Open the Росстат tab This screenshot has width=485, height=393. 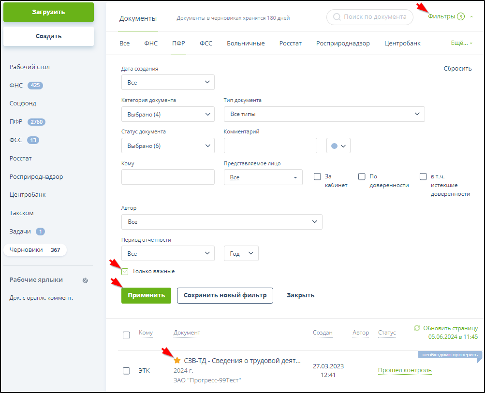(290, 44)
